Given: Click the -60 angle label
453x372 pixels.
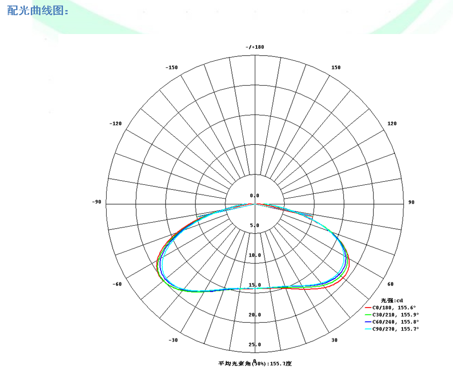Looking at the screenshot, I should click(117, 284).
